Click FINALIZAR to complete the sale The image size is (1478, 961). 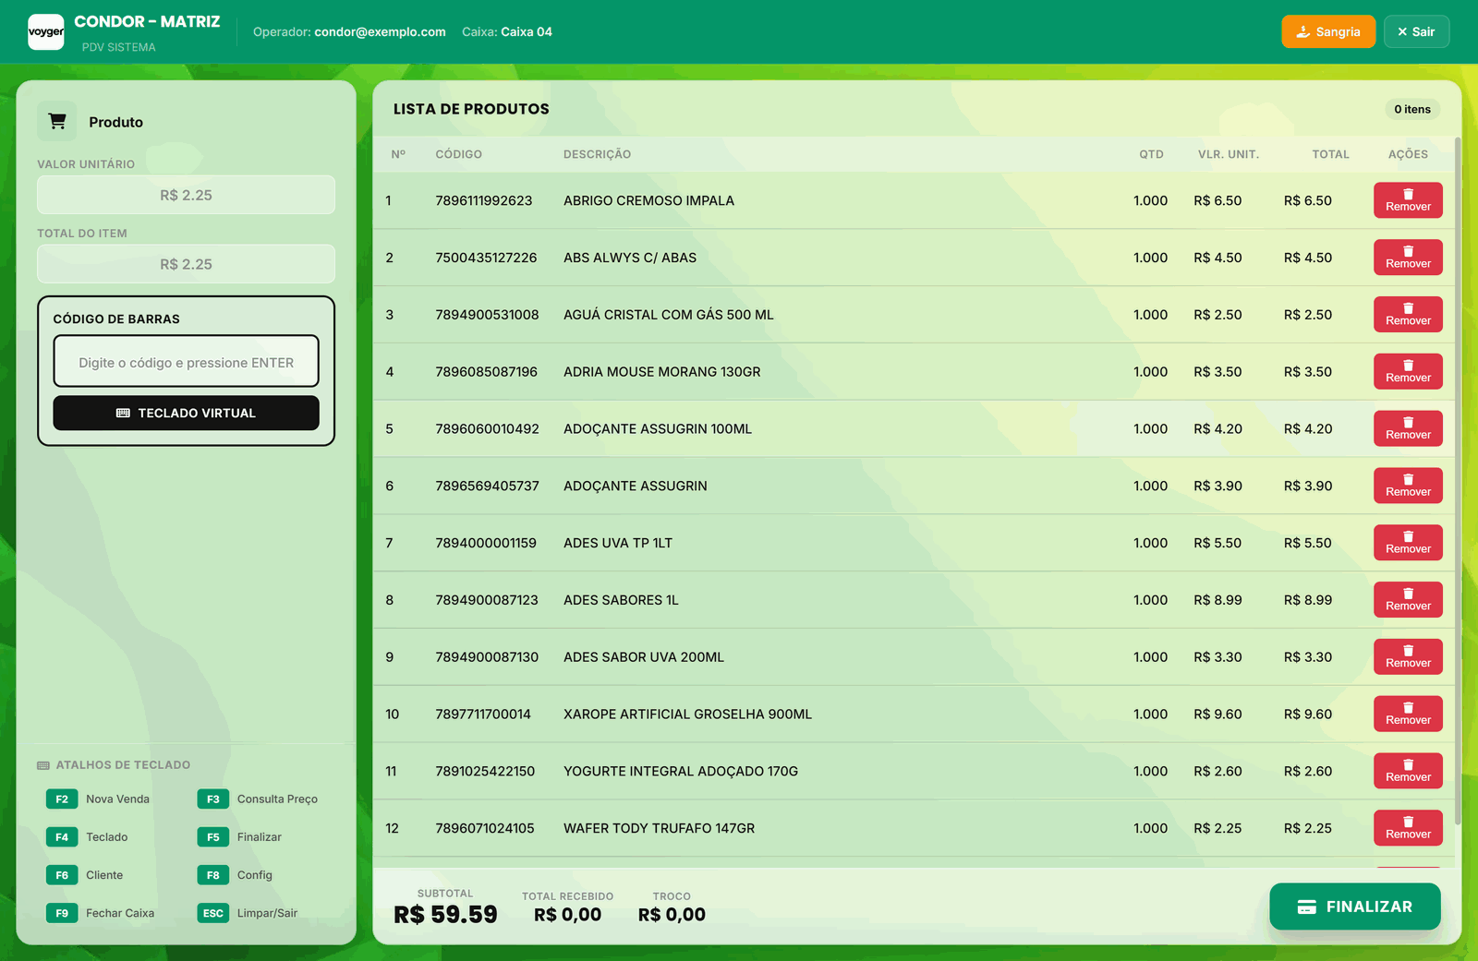pos(1354,907)
